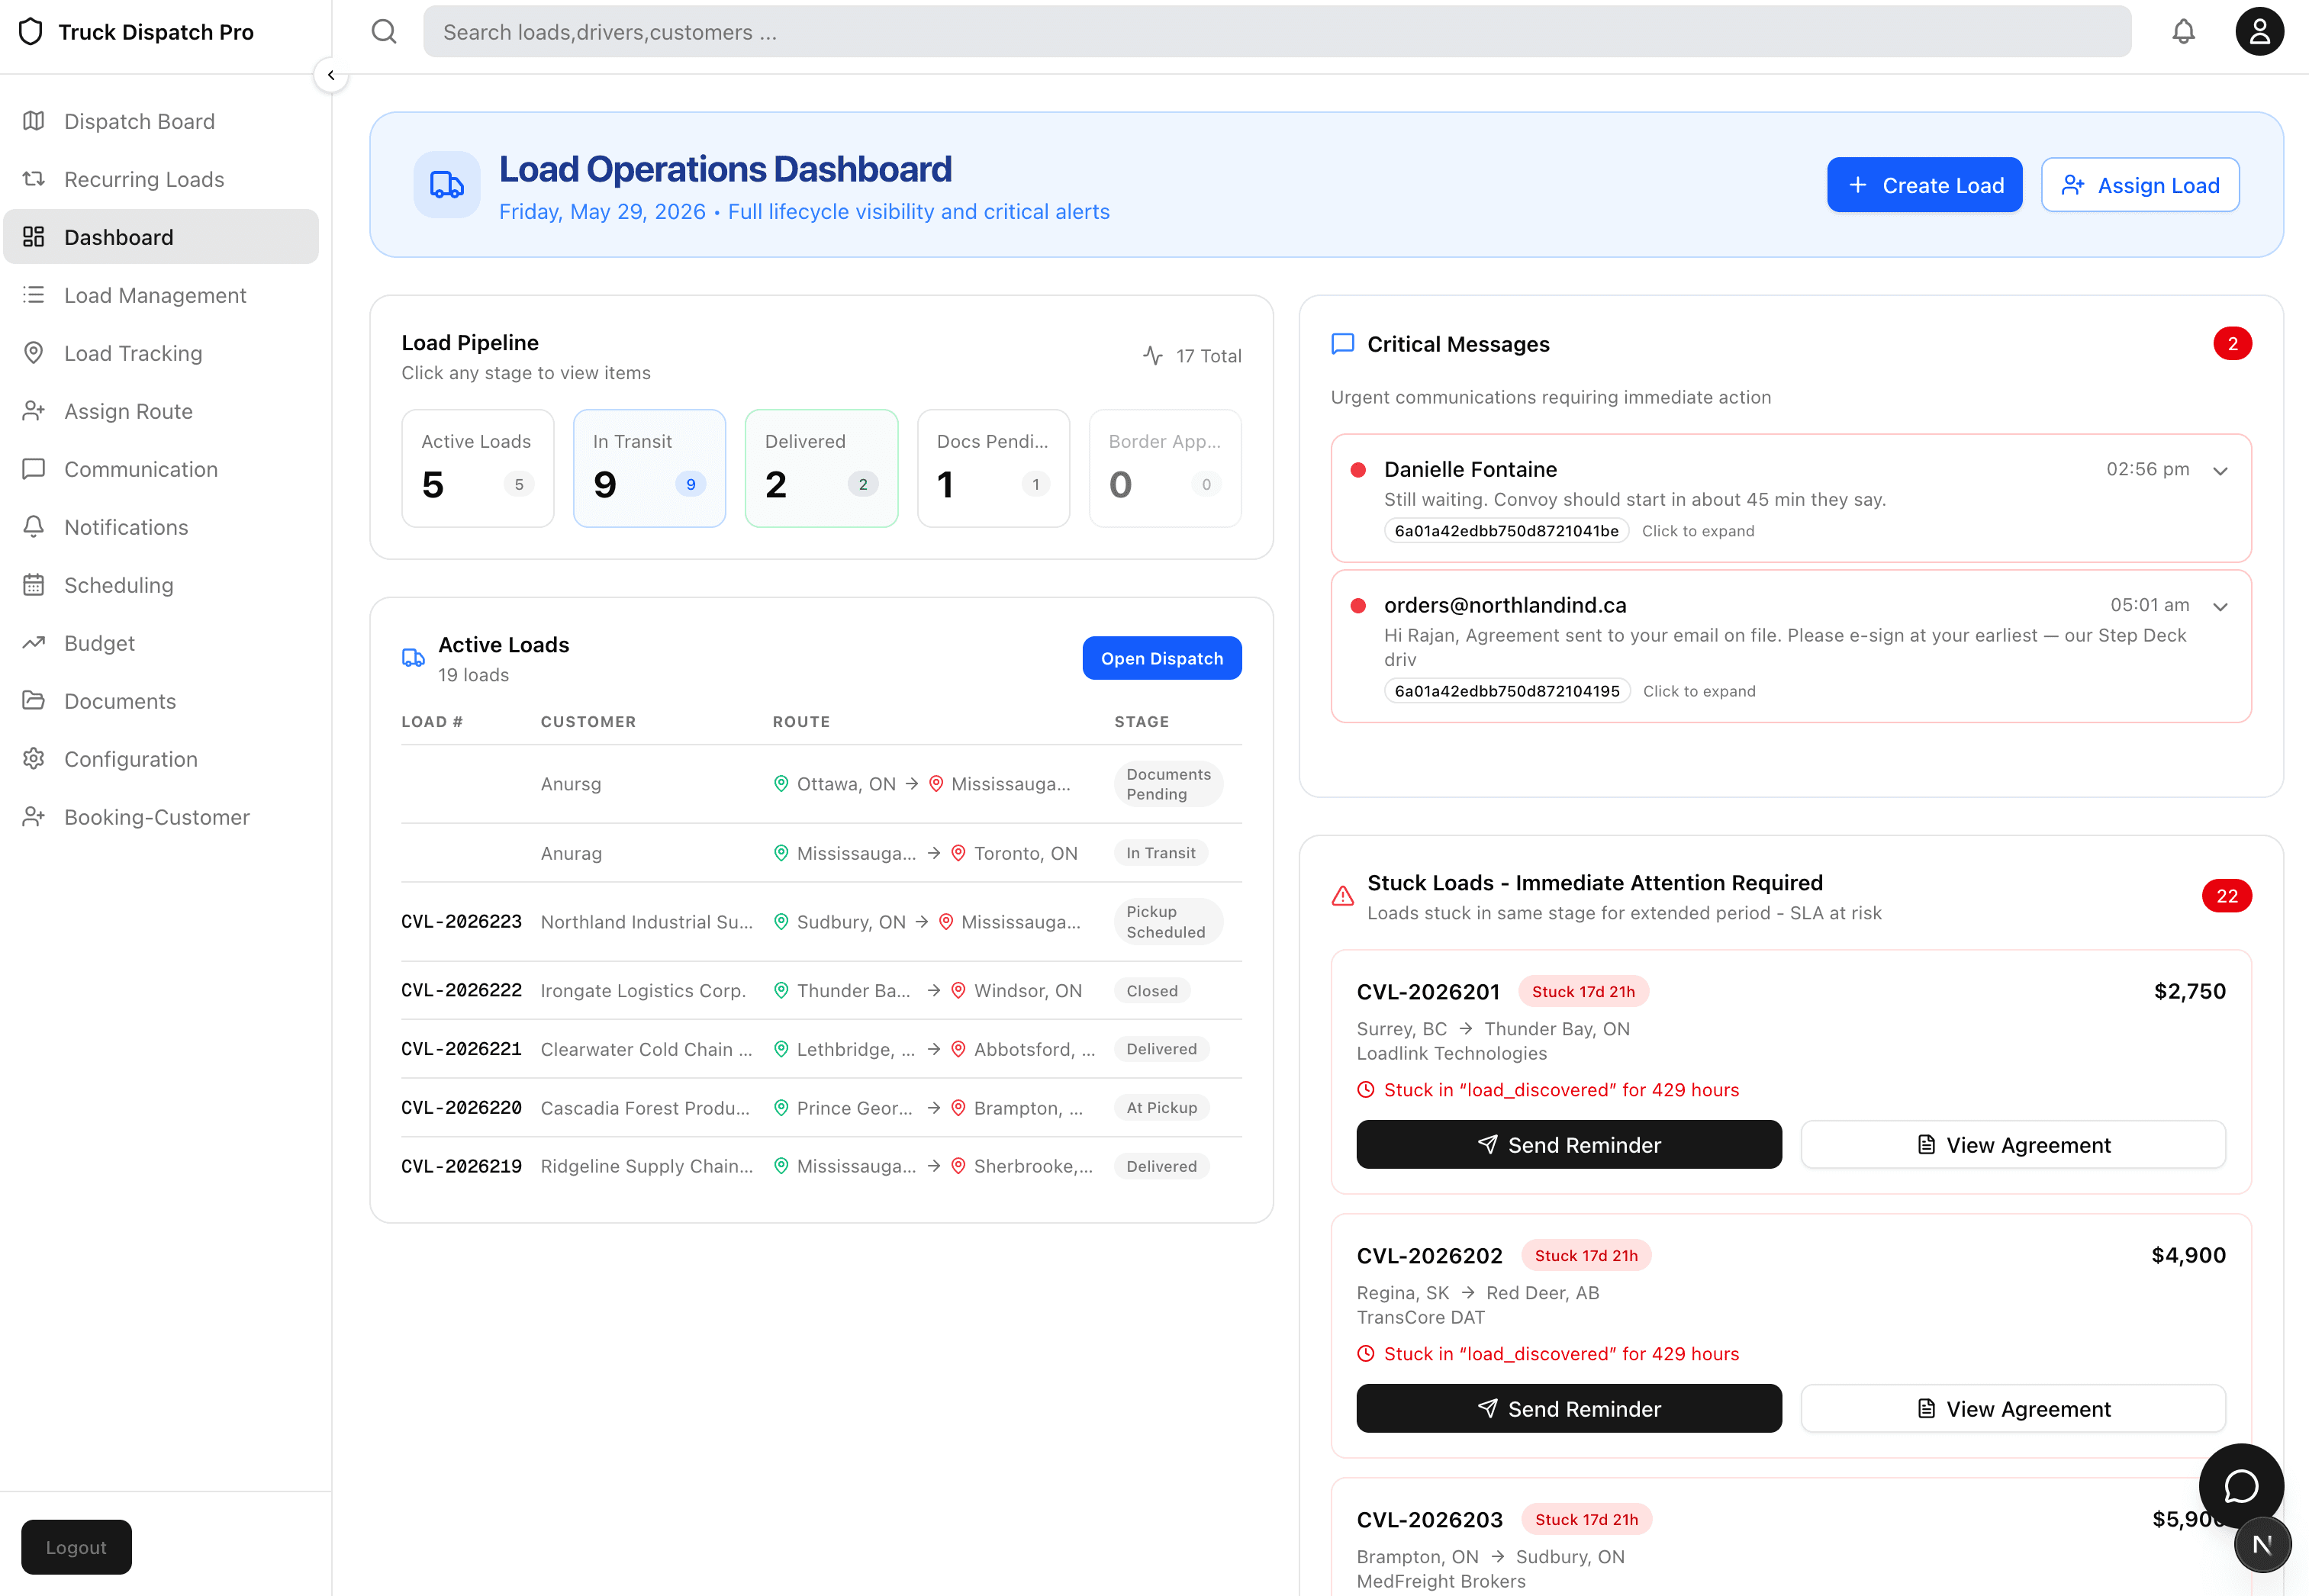Viewport: 2309px width, 1596px height.
Task: Open the floating chat bubble icon
Action: [2241, 1486]
